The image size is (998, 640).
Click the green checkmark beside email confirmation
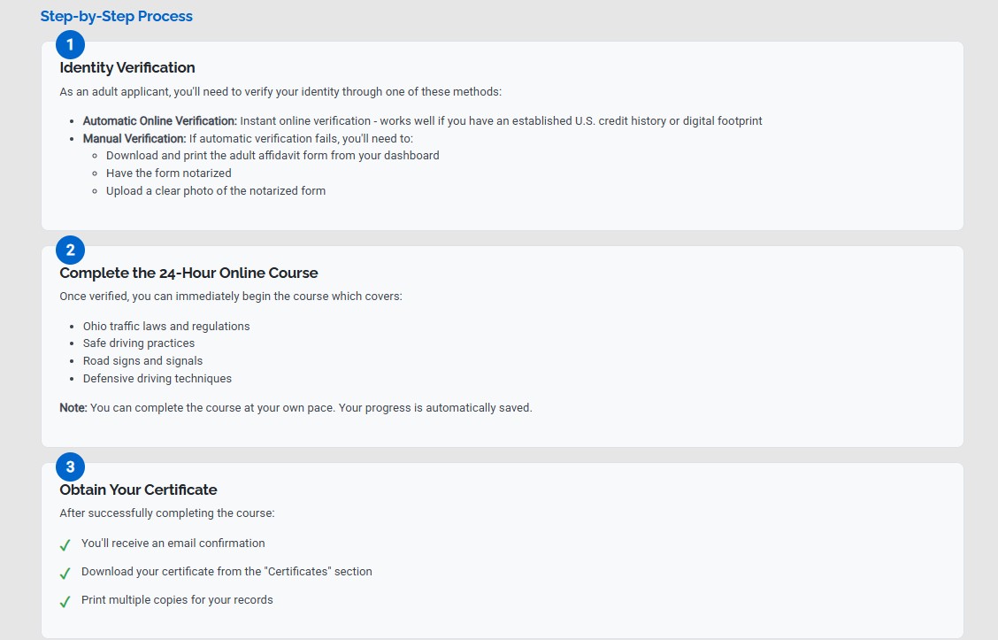65,545
